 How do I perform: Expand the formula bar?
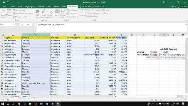(186, 24)
